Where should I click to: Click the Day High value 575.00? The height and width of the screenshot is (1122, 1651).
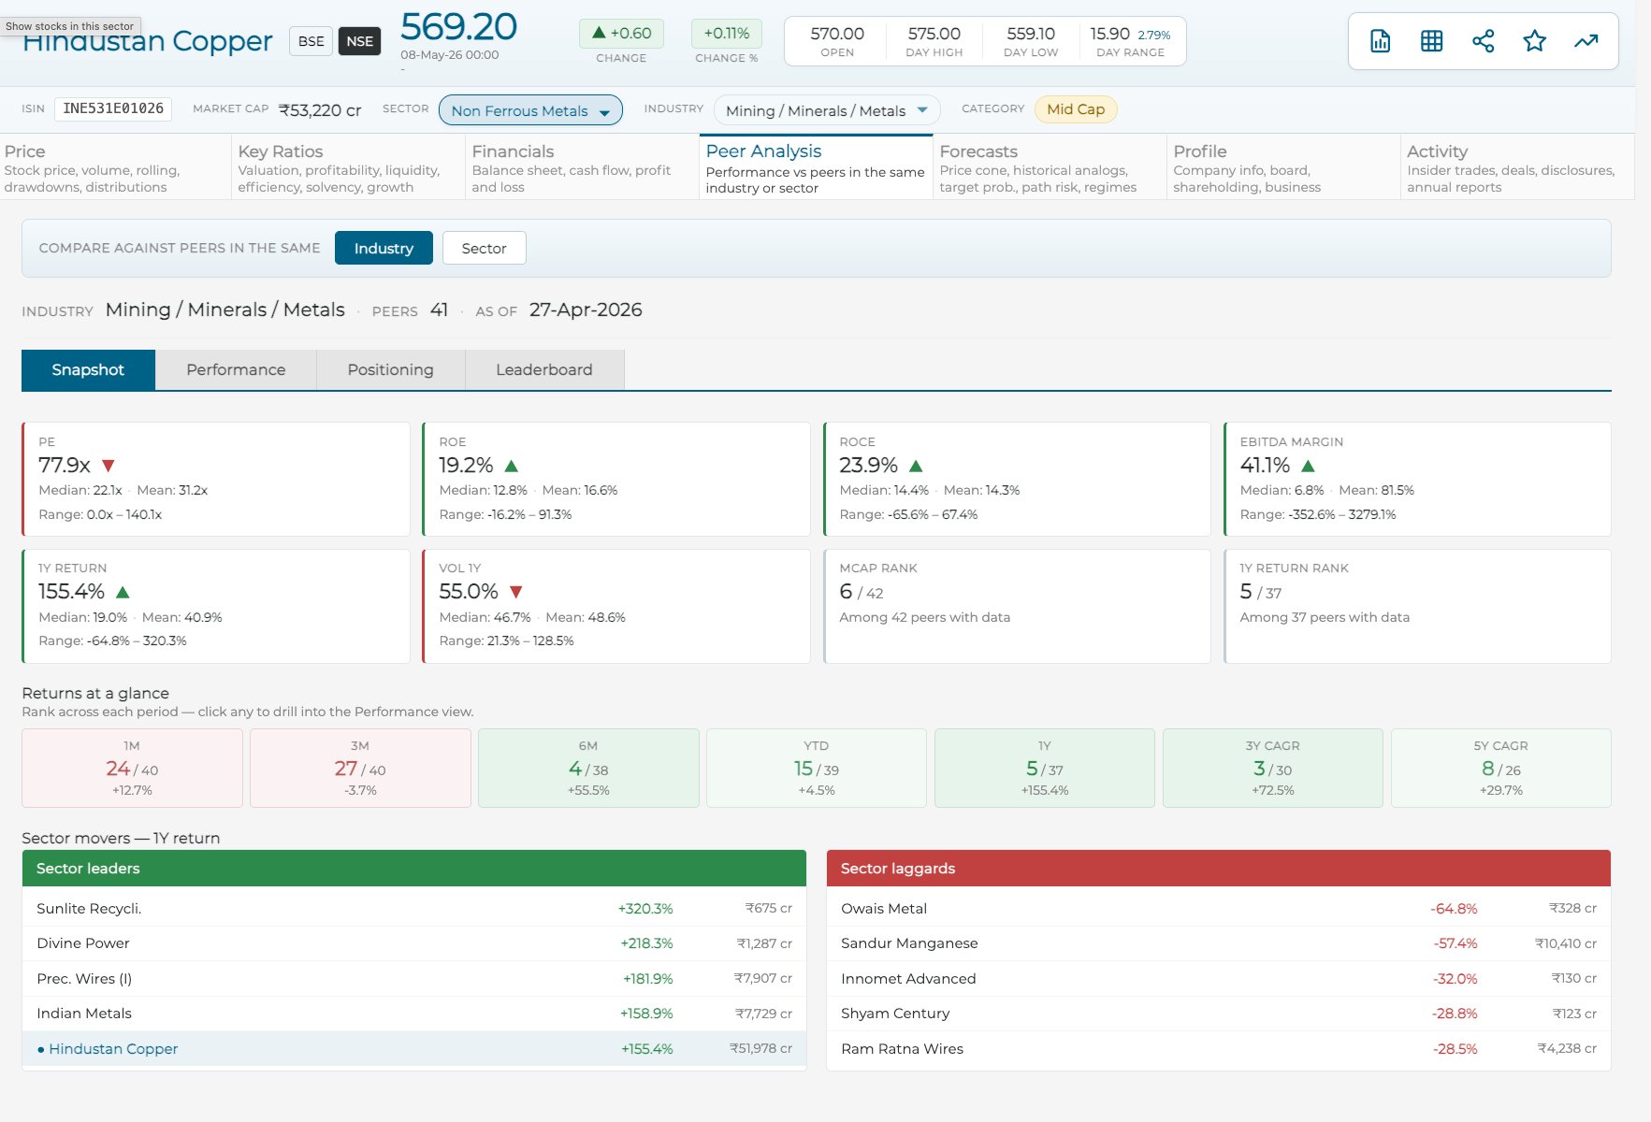click(x=934, y=34)
